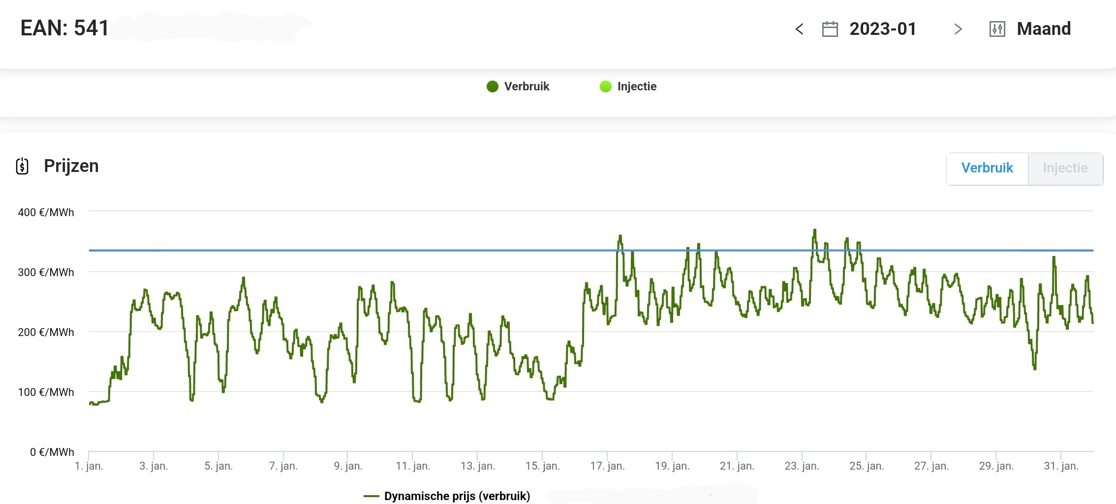Click the dark green Verbruik legend dot
Screen dimensions: 1116x504
pyautogui.click(x=492, y=87)
